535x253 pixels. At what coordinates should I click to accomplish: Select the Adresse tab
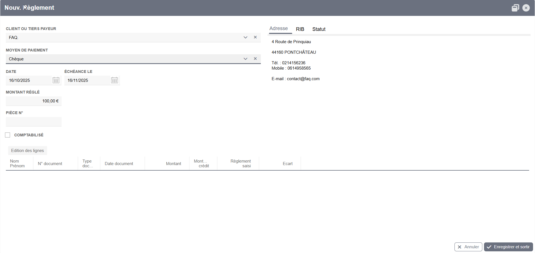(279, 28)
